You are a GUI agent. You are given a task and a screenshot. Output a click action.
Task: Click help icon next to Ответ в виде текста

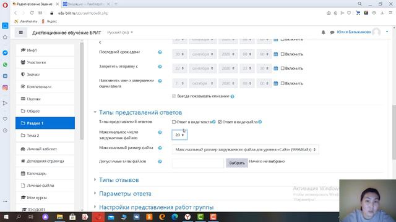tap(214, 122)
